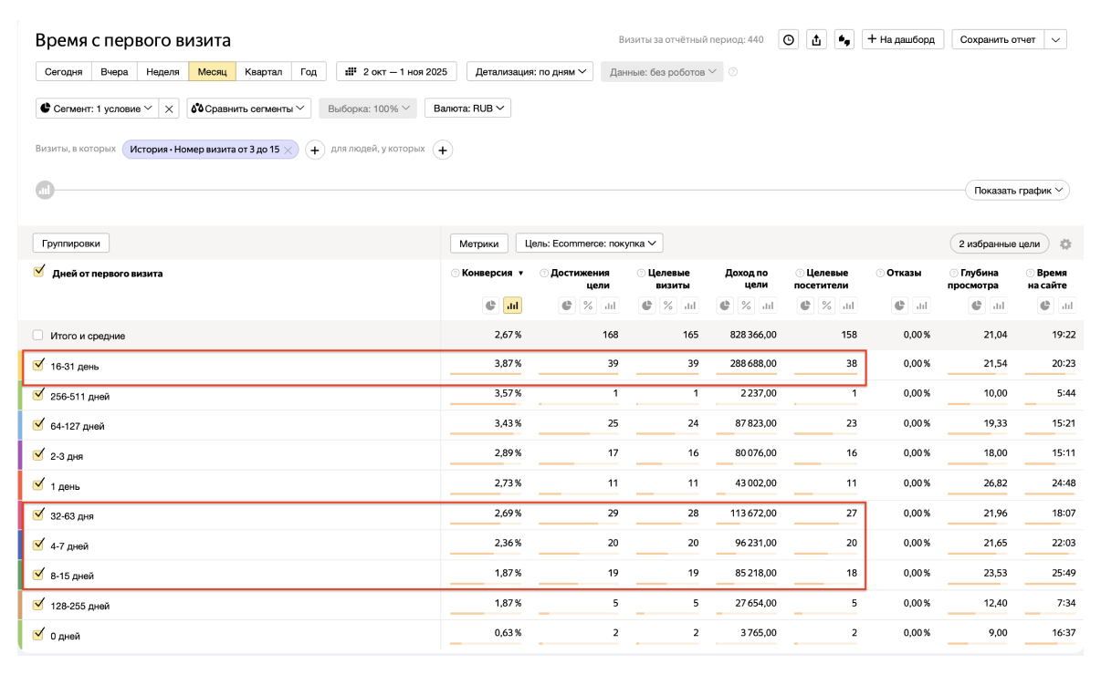Open table settings gear icon

1065,244
